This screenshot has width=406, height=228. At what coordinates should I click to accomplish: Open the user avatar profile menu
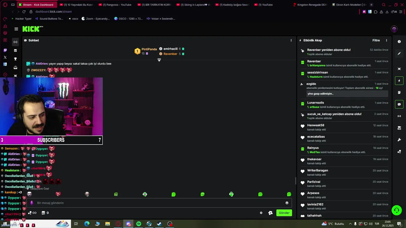pos(394,29)
